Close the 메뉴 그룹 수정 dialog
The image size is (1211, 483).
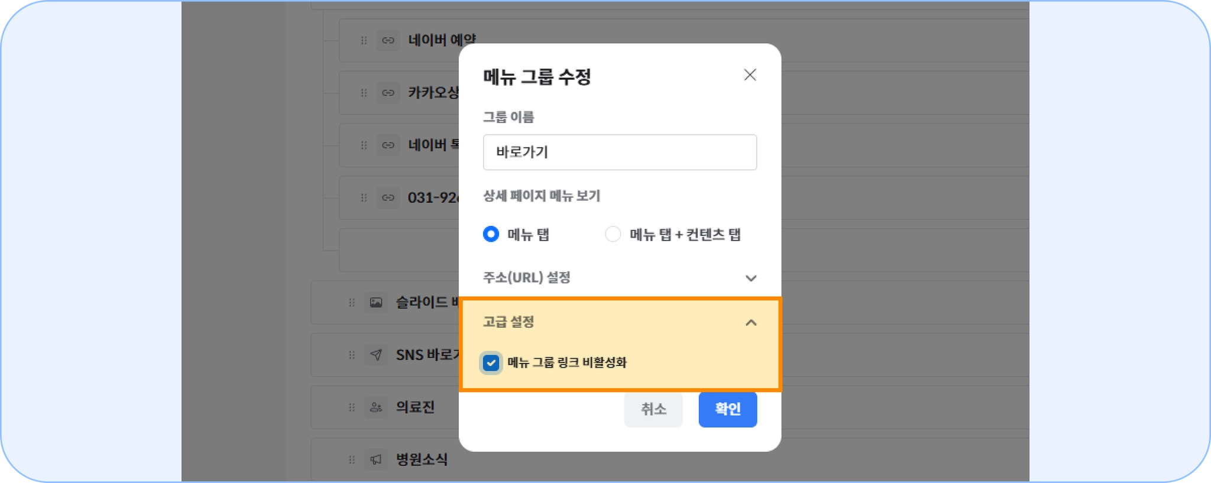750,75
